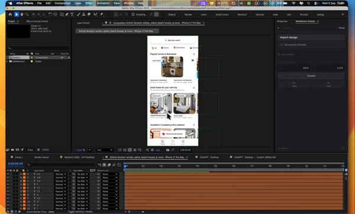Screen dimensions: 355x214
Task: Select the Hand tool
Action: point(22,14)
